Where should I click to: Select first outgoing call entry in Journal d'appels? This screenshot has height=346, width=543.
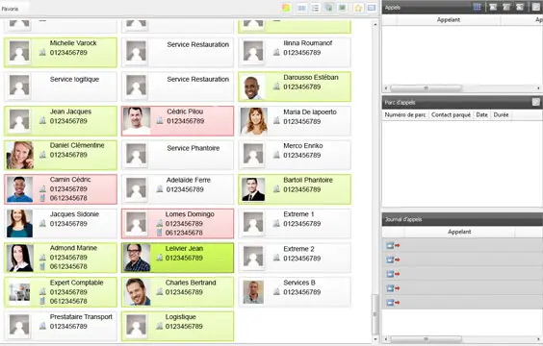[462, 245]
